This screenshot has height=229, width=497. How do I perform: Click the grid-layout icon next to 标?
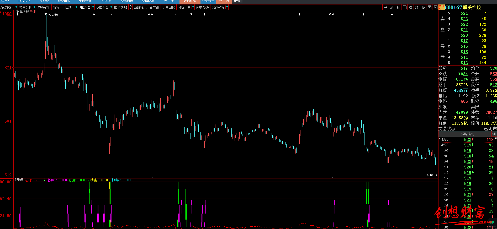point(405,7)
